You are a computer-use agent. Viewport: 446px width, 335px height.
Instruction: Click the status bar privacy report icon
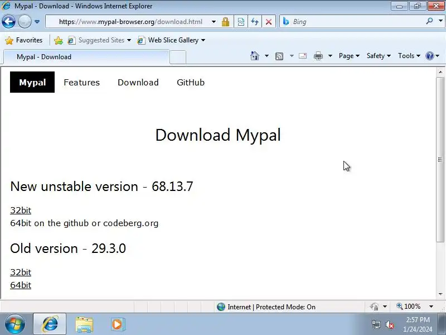tap(374, 307)
